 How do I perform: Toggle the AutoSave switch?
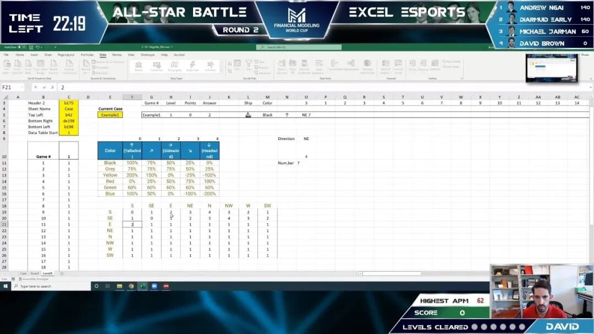pos(21,47)
